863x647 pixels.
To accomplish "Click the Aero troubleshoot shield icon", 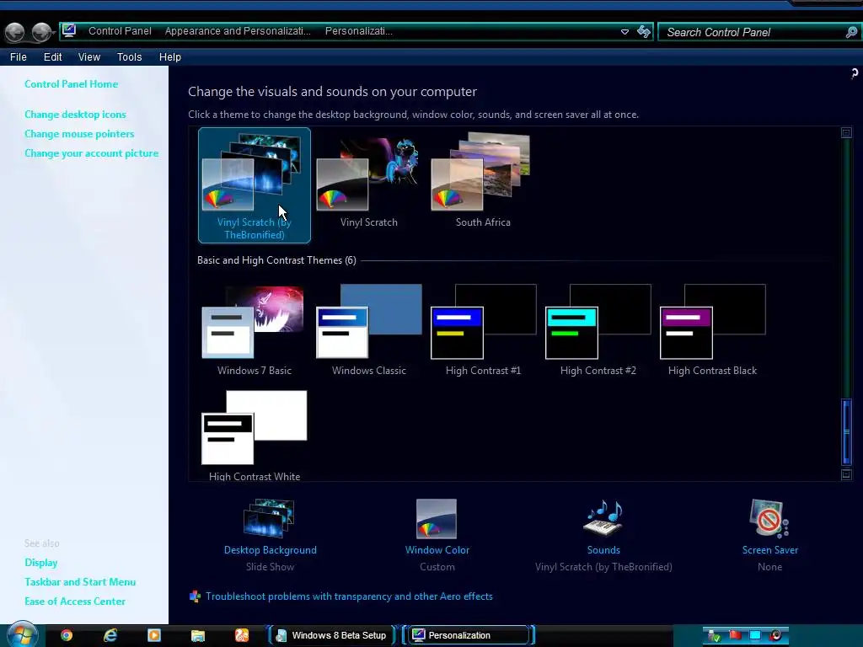I will [x=195, y=596].
